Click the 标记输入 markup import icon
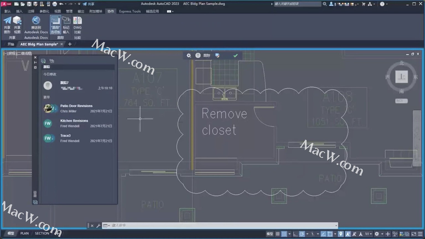 tap(66, 25)
